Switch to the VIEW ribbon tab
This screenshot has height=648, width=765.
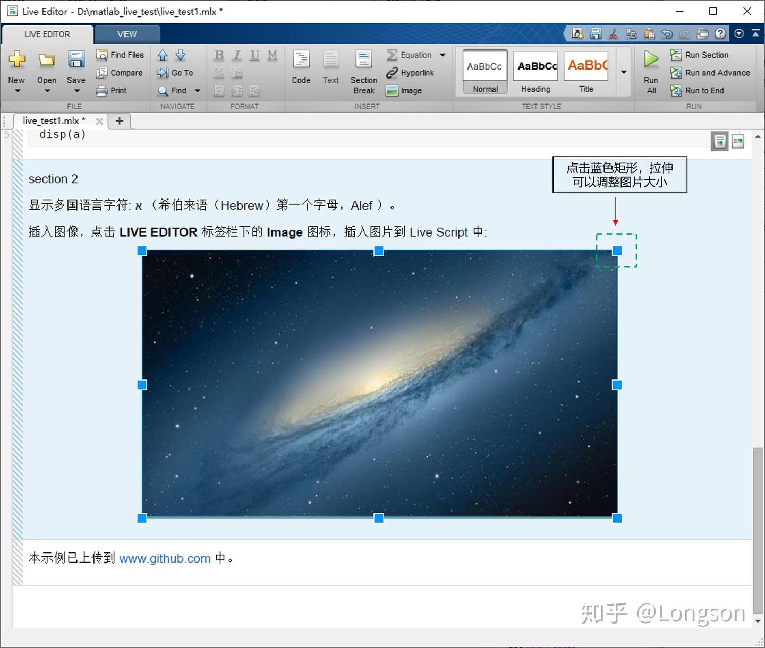pos(127,34)
